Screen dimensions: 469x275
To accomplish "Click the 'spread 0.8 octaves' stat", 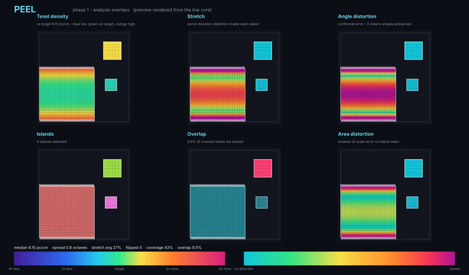I will 70,247.
